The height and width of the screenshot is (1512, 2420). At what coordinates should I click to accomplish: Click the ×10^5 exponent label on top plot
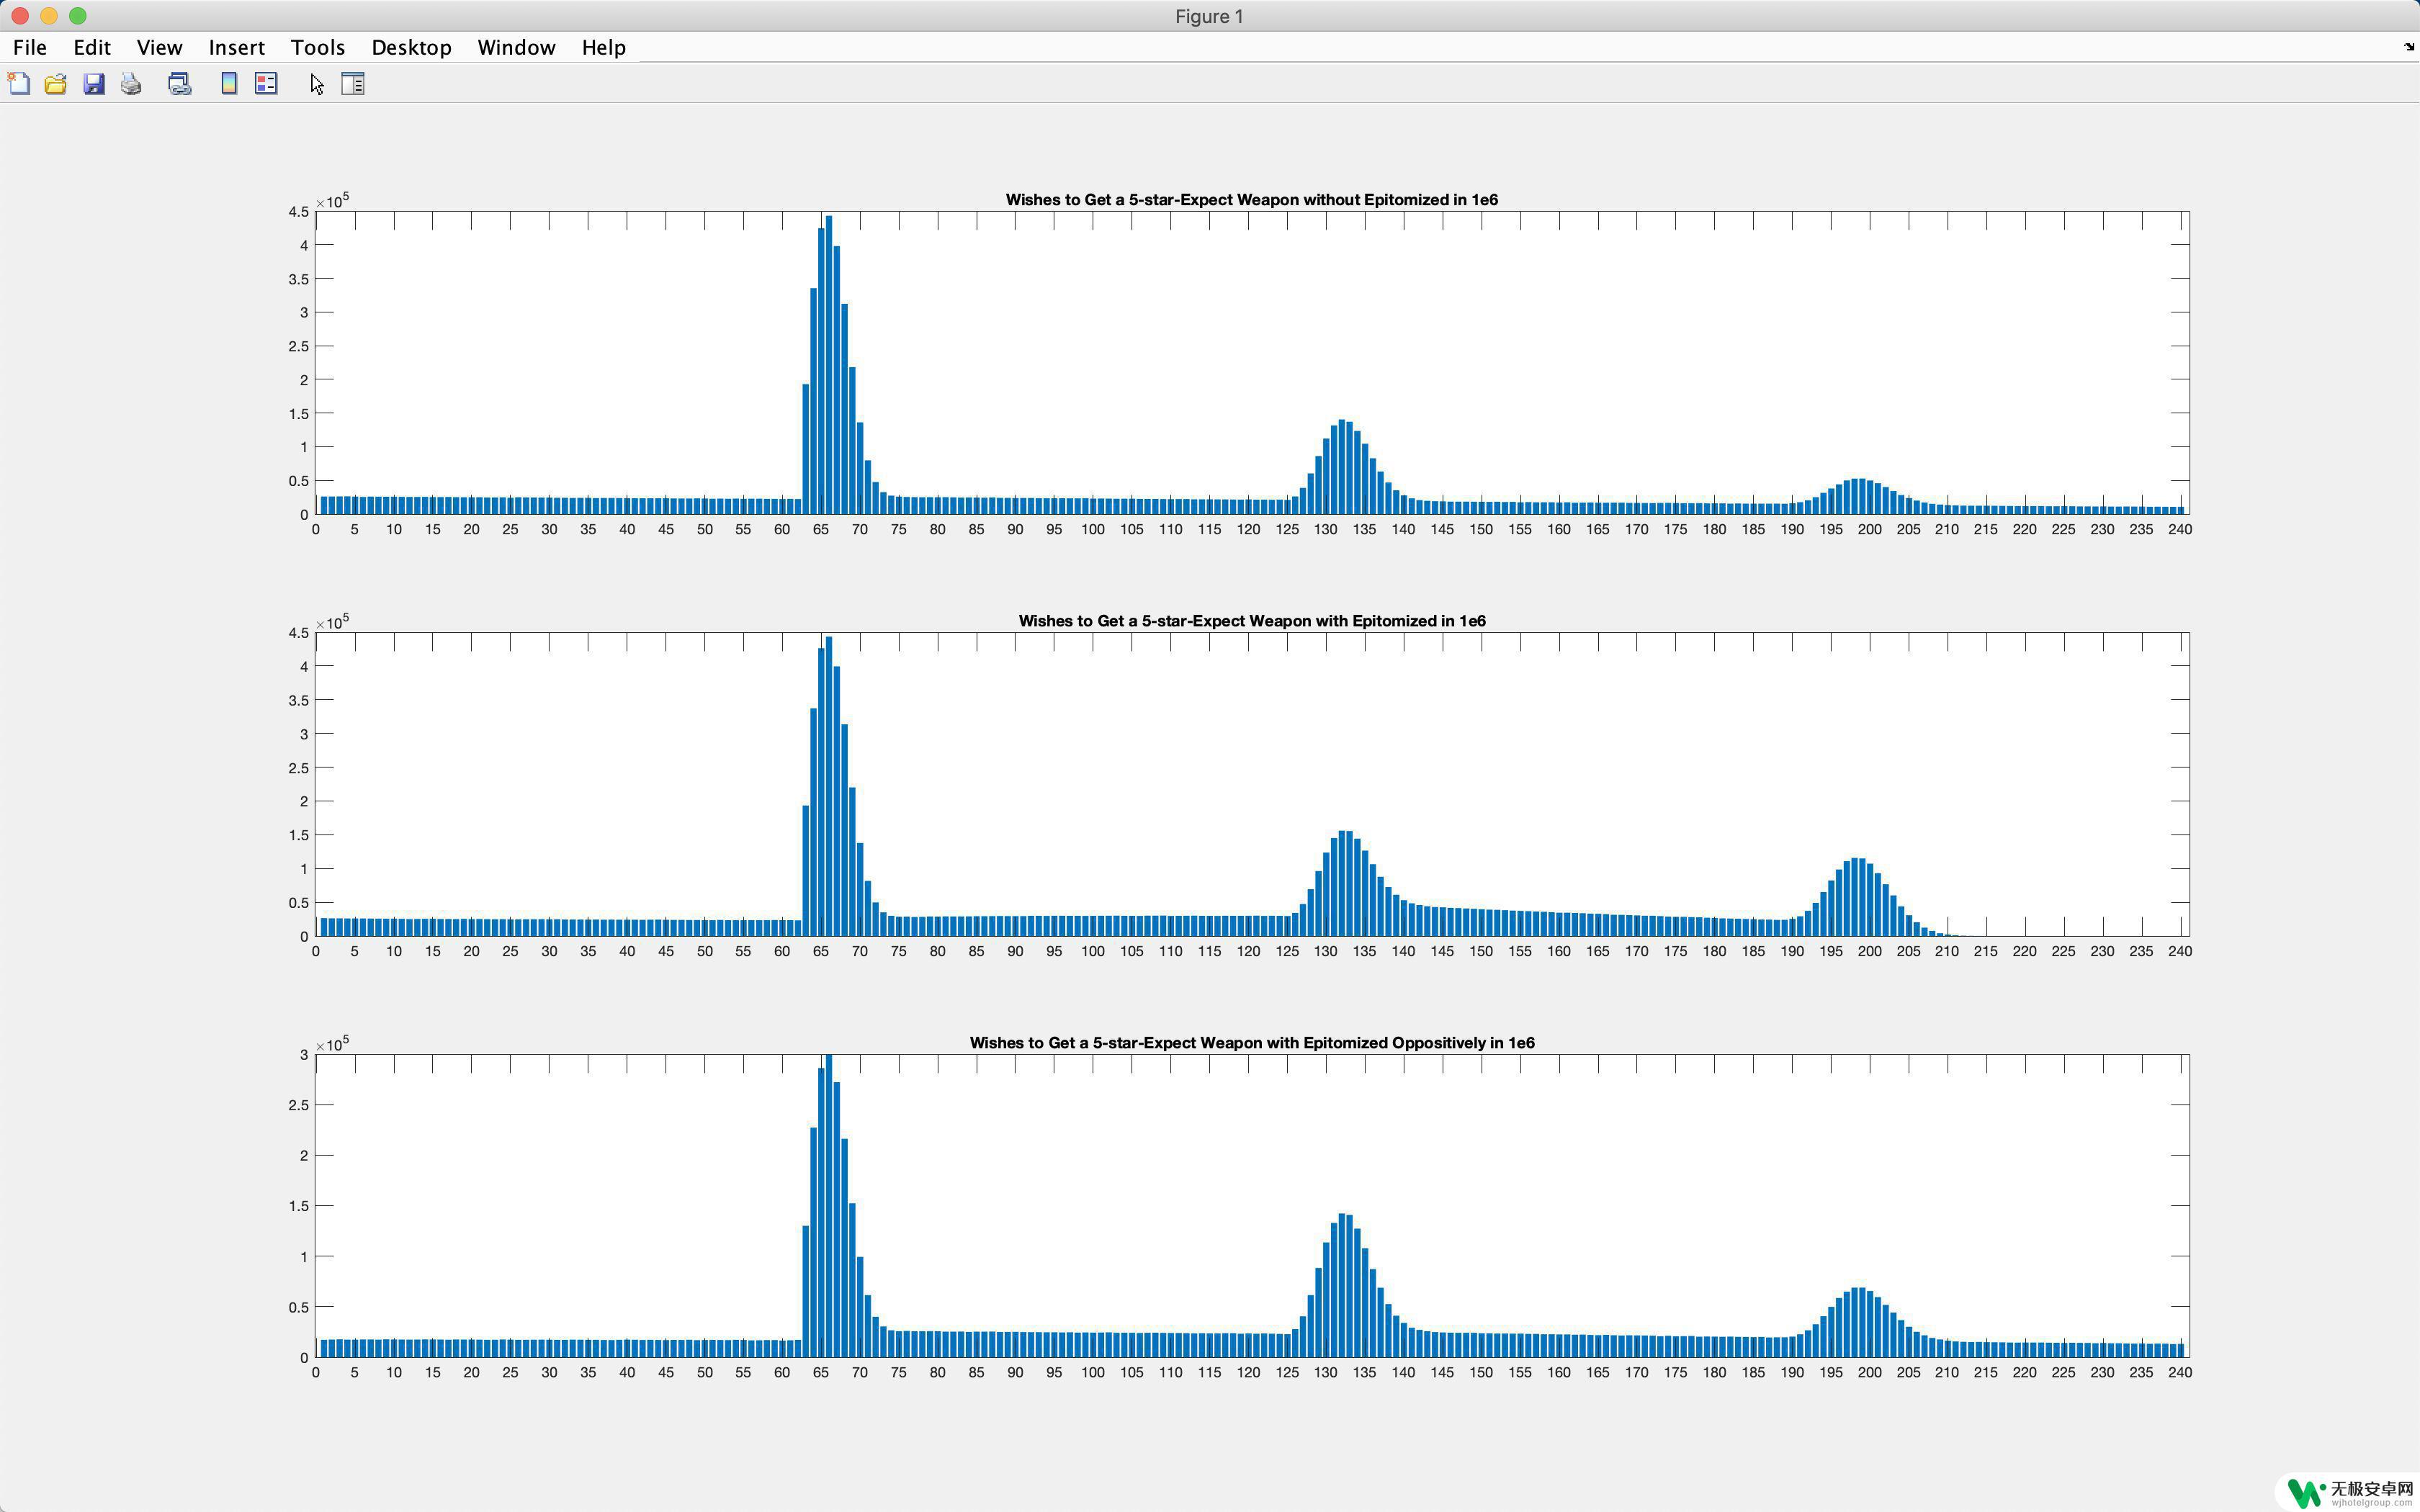click(x=332, y=201)
